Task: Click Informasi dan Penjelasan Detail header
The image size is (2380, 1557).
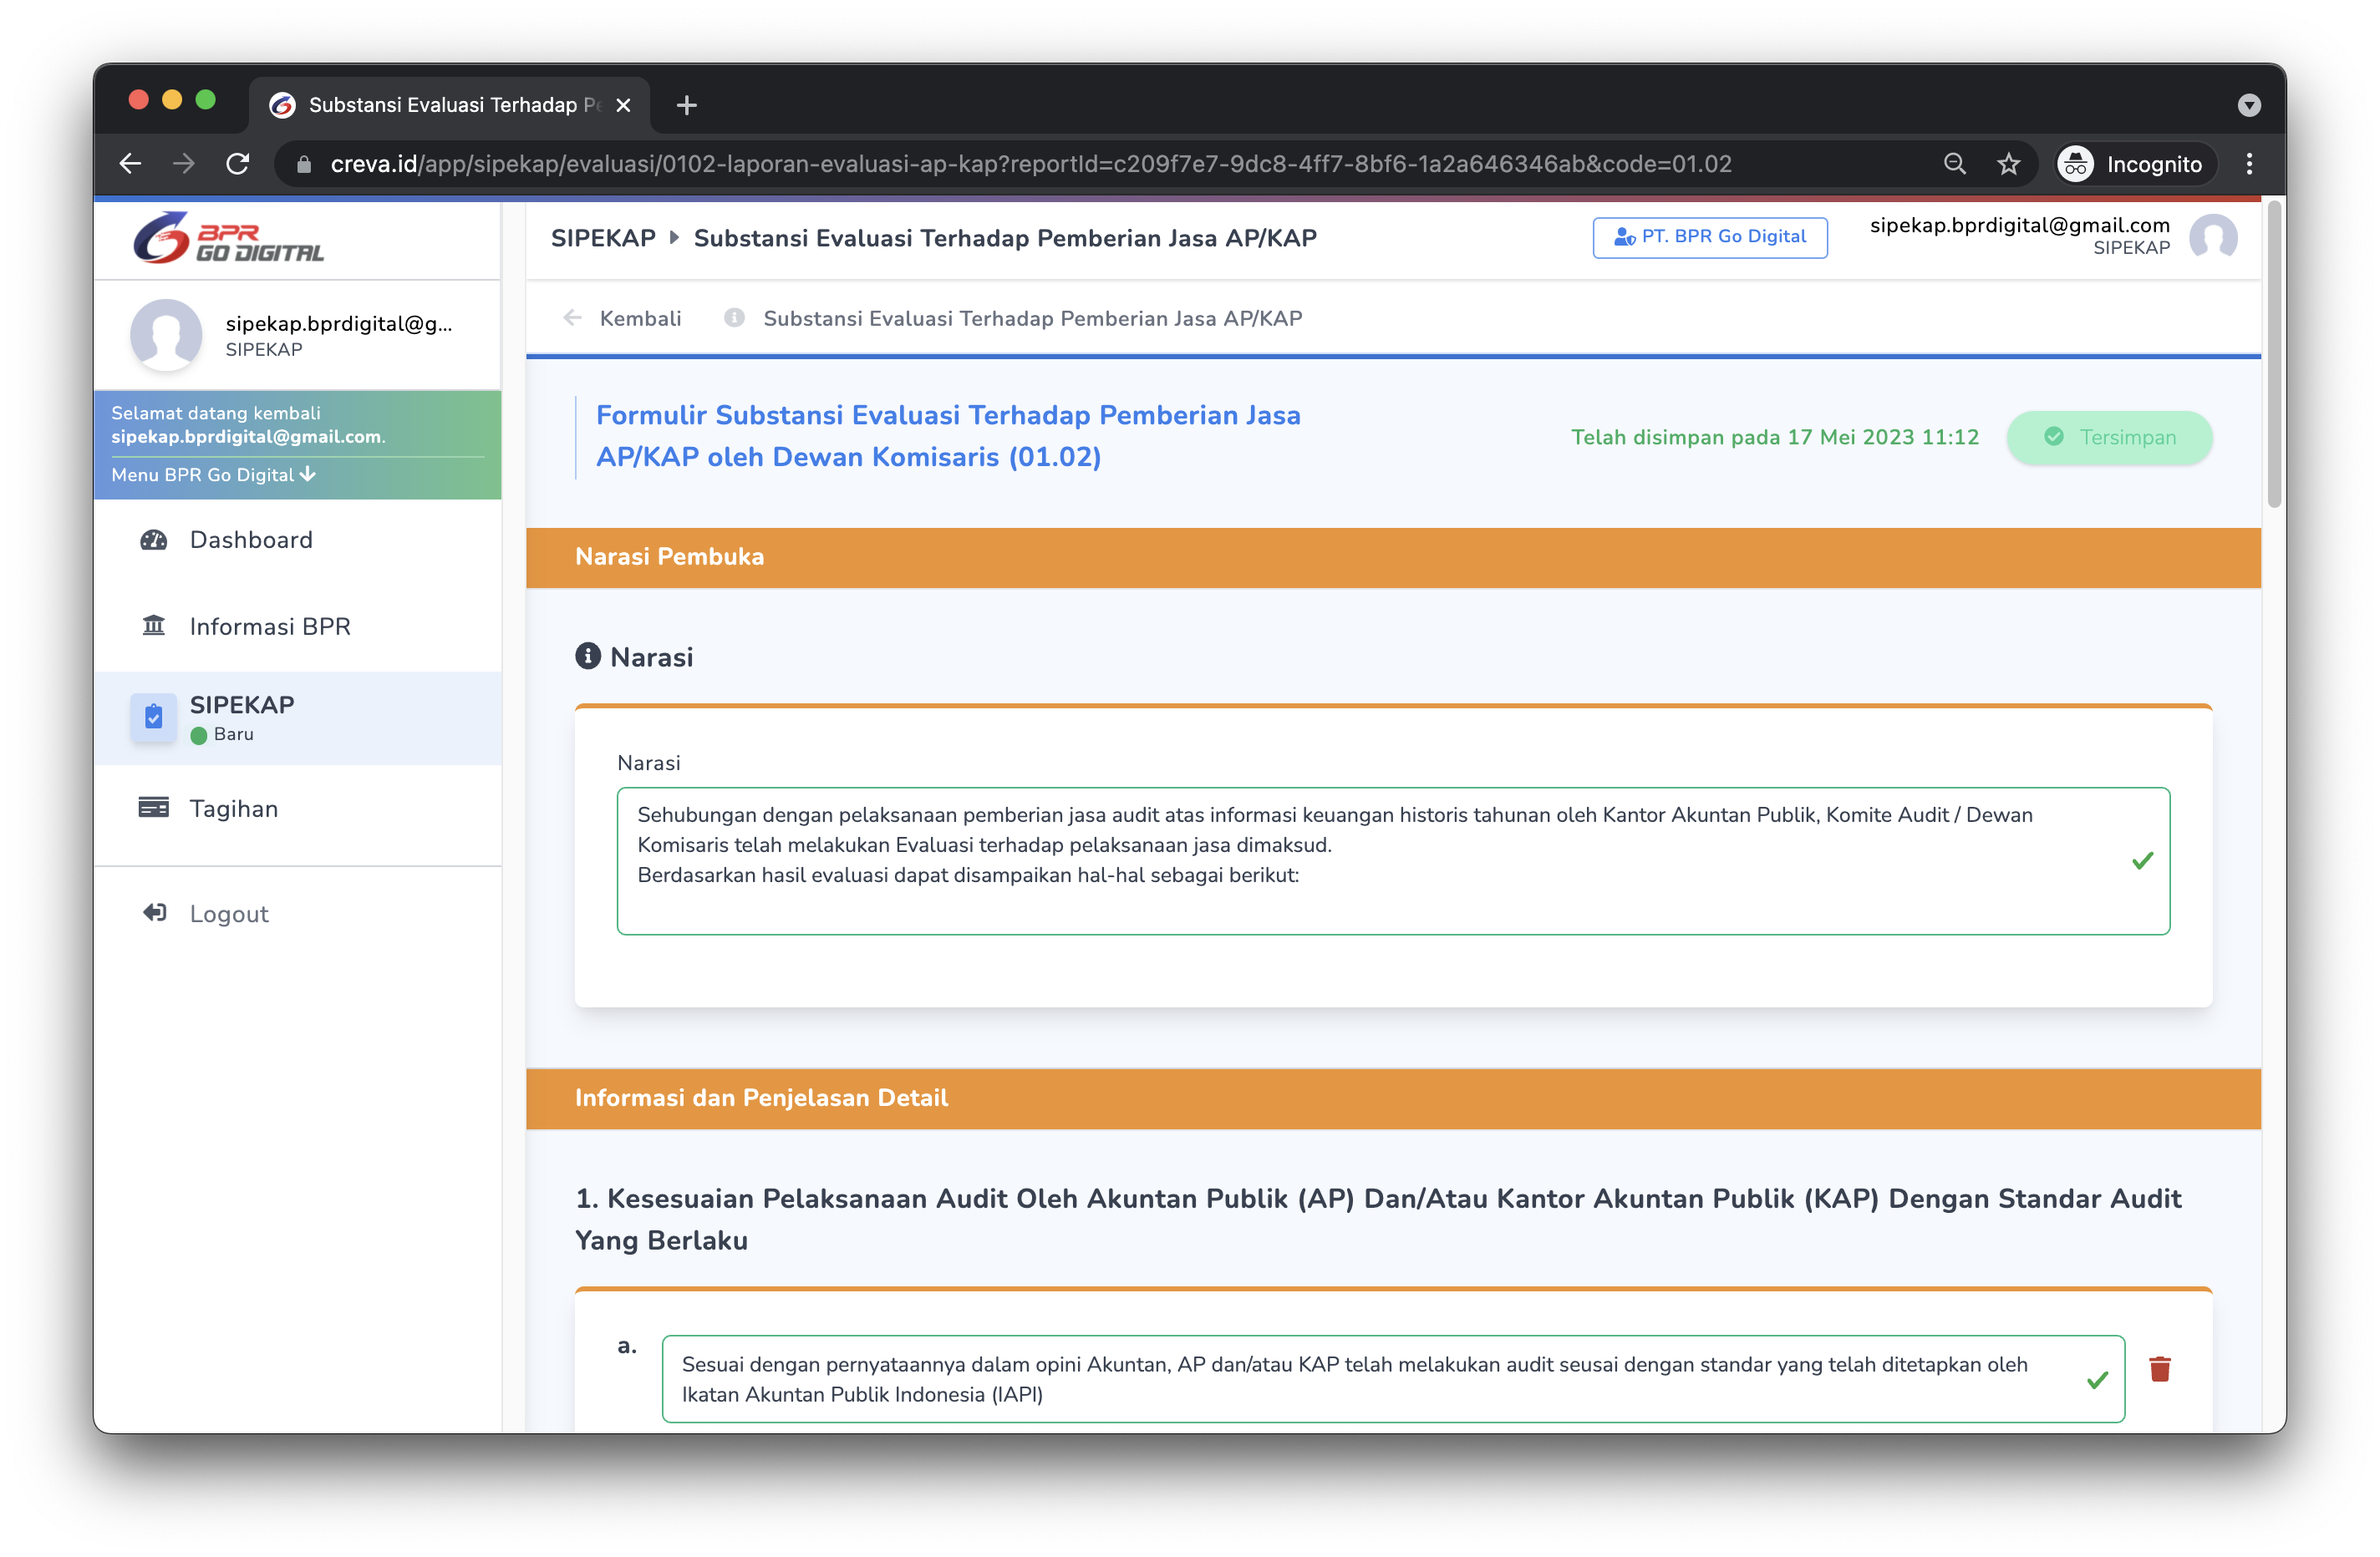Action: (1393, 1098)
